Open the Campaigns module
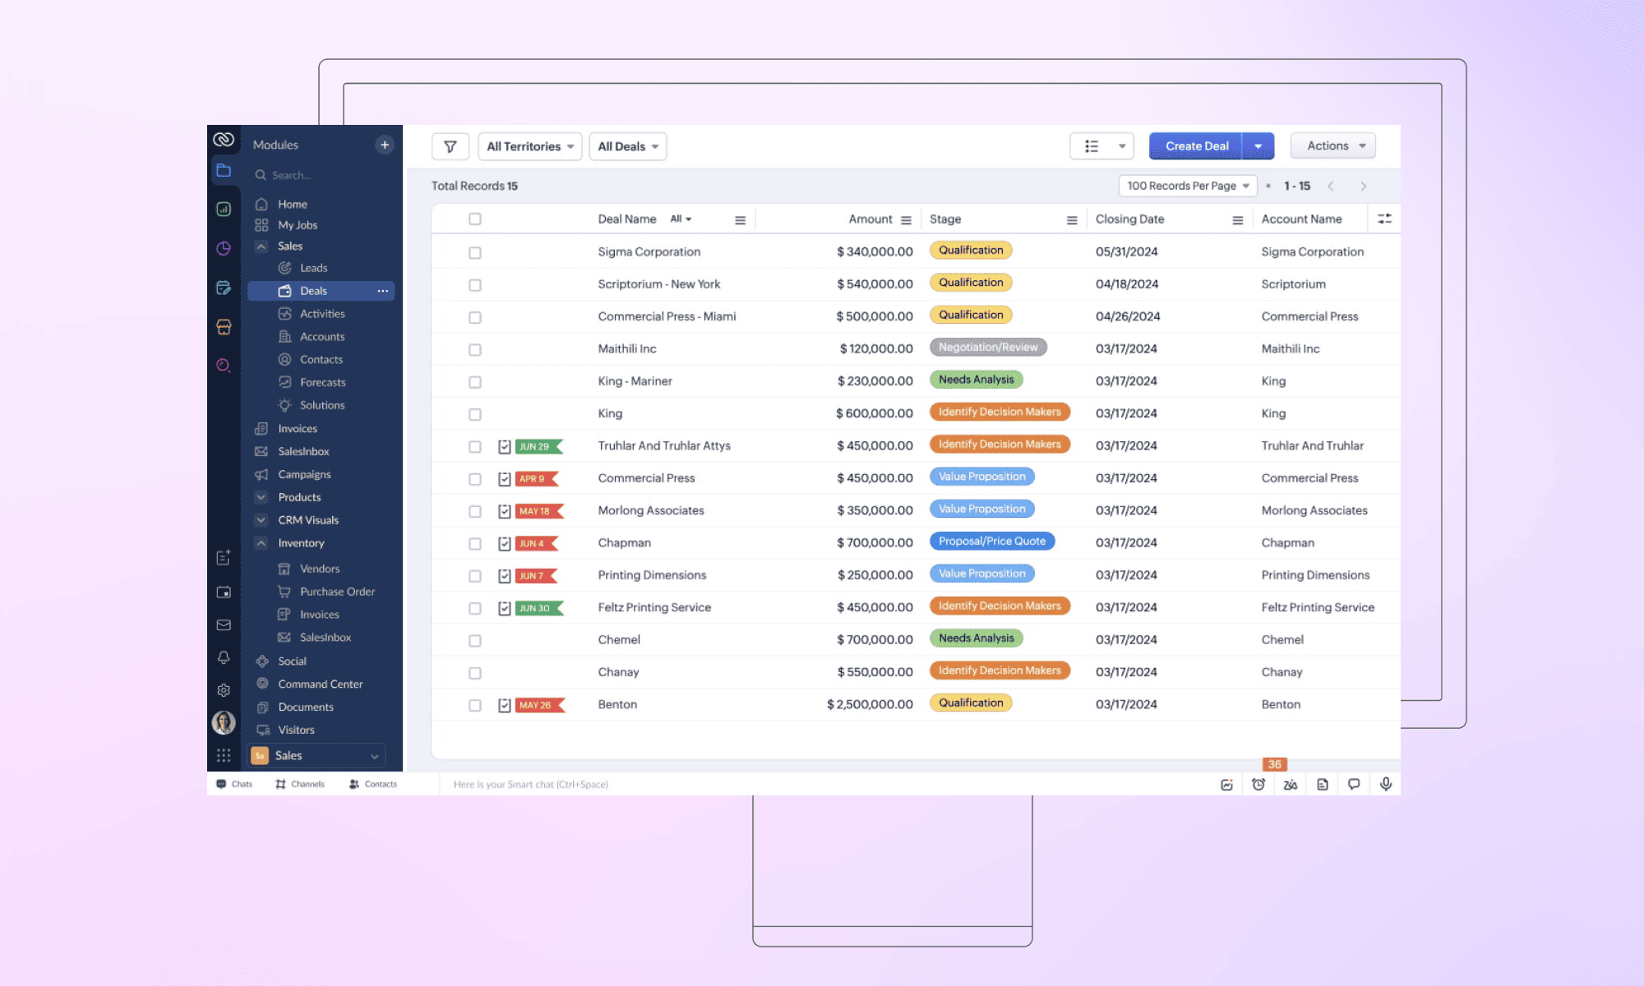Screen dimensions: 1644x986 point(305,474)
